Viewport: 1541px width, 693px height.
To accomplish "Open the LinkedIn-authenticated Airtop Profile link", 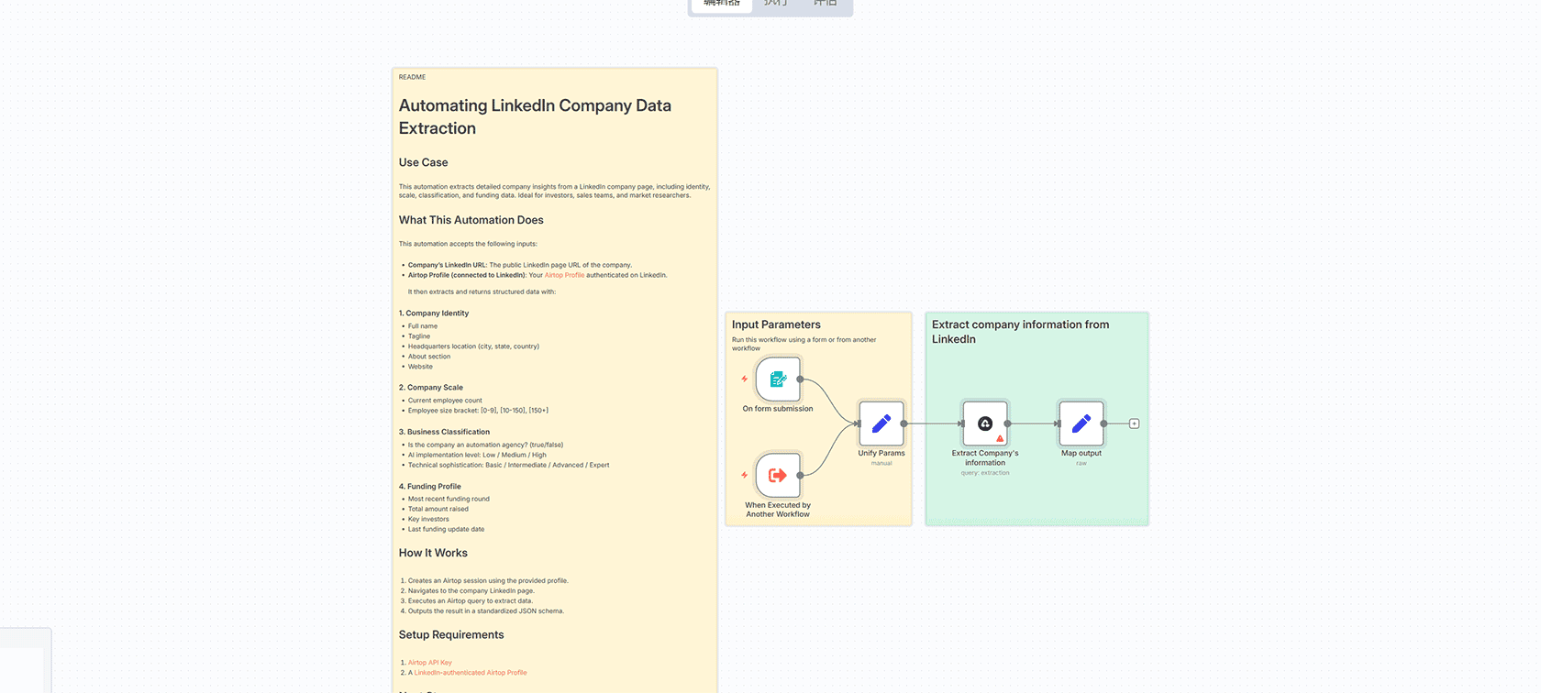I will tap(470, 673).
